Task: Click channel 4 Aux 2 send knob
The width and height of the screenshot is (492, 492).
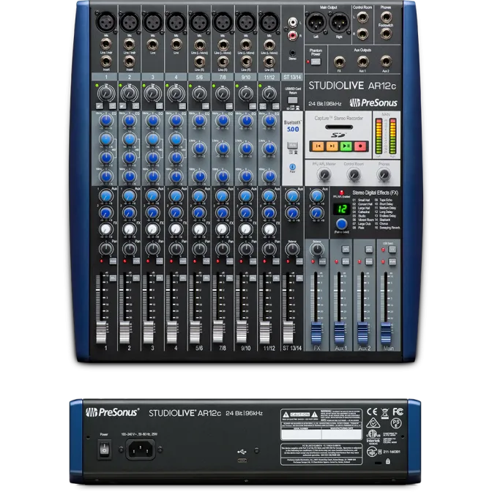Action: (x=176, y=212)
